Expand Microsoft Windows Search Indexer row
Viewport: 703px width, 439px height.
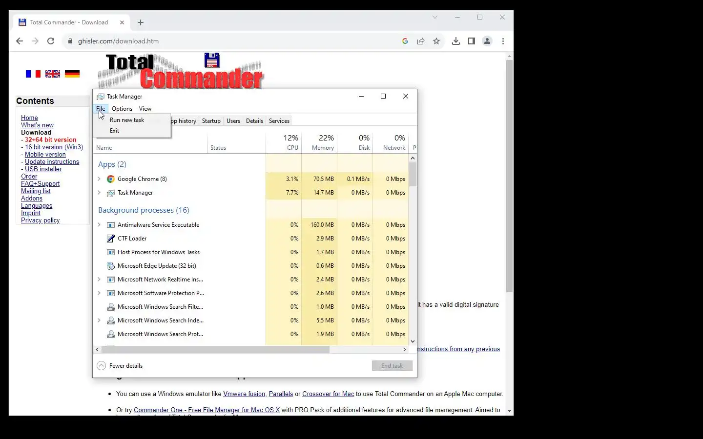tap(99, 320)
